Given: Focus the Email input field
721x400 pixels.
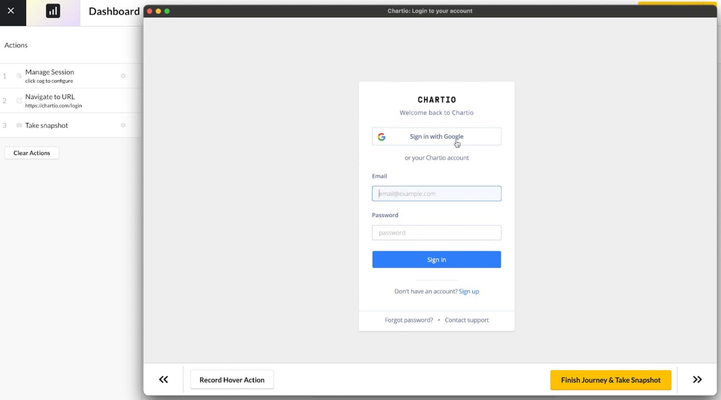Looking at the screenshot, I should (437, 193).
